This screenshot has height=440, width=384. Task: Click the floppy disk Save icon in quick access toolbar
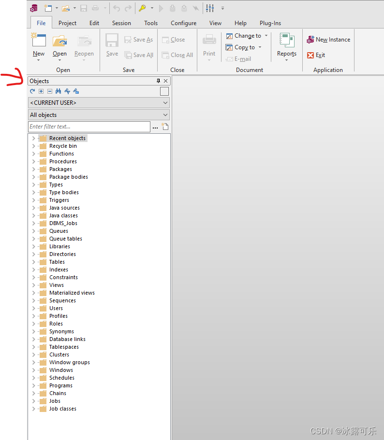pos(84,8)
